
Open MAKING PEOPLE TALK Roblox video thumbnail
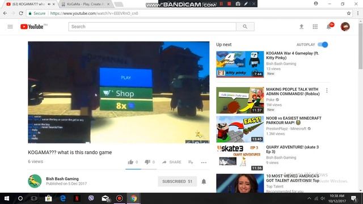click(240, 100)
